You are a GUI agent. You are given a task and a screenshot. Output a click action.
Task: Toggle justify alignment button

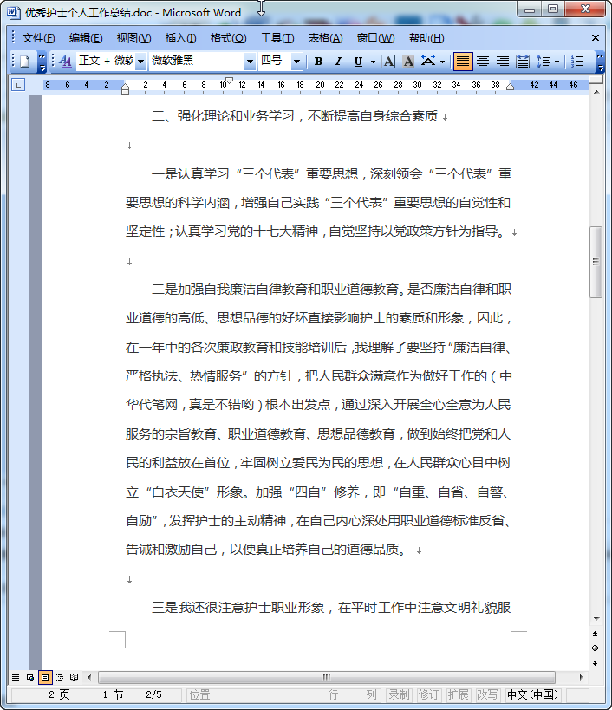[463, 62]
